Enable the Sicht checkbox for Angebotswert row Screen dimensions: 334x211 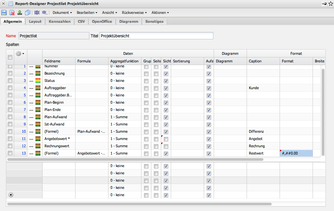point(166,139)
